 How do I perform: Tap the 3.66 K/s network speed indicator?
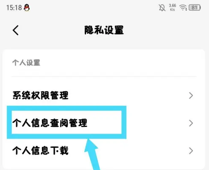click(173, 8)
